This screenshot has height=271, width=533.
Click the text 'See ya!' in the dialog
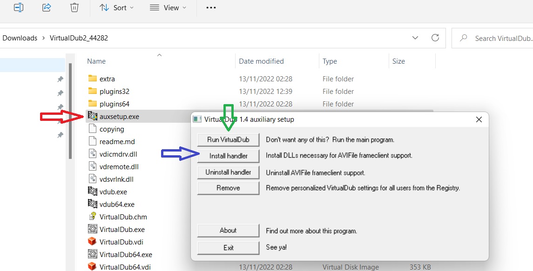coord(276,247)
